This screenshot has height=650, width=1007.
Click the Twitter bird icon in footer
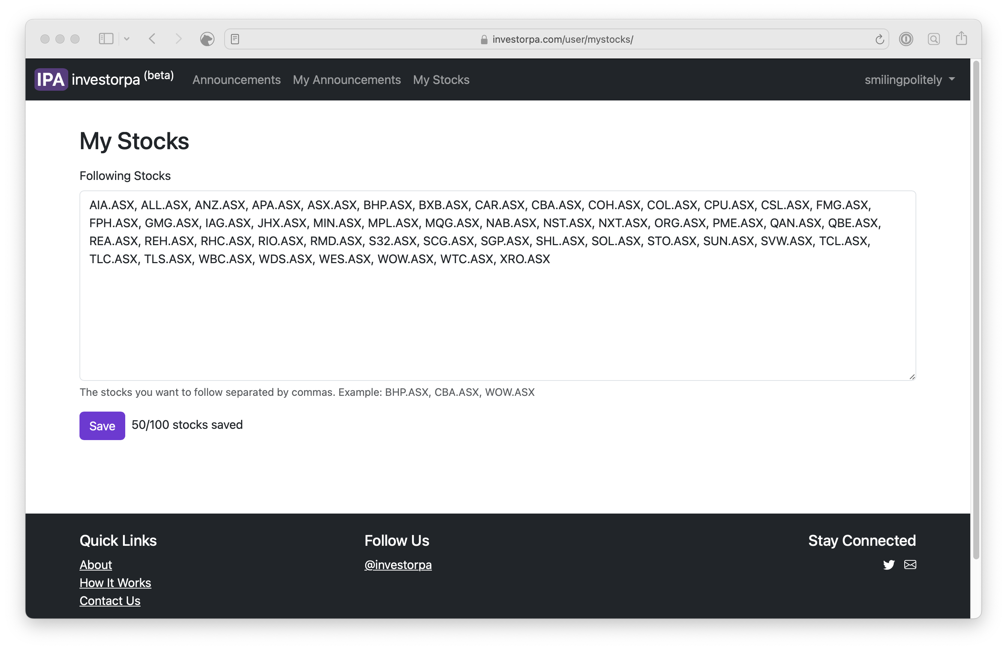tap(889, 565)
